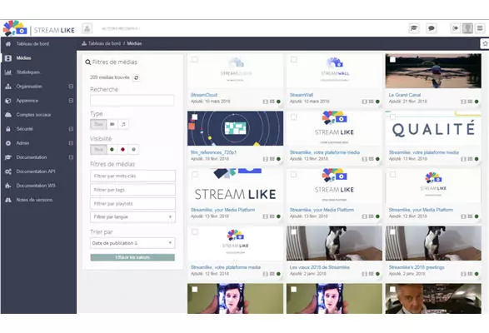The height and width of the screenshot is (333, 489).
Task: Open the Trier par Date de publication dropdown
Action: 132,243
